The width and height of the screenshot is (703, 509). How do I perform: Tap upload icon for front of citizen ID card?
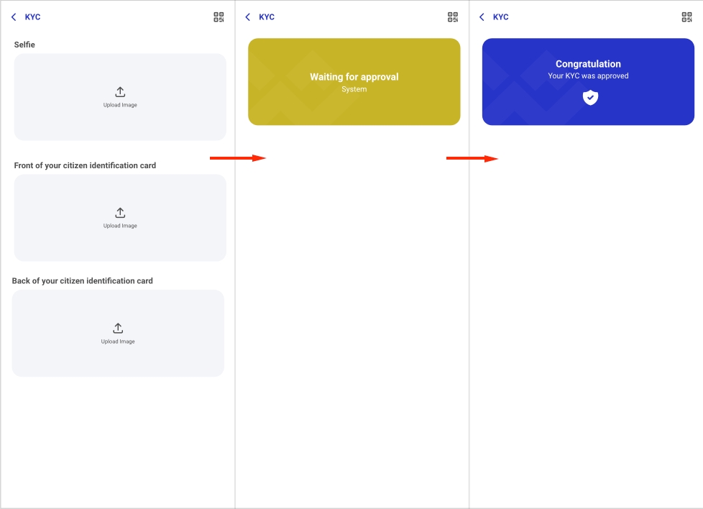point(120,213)
